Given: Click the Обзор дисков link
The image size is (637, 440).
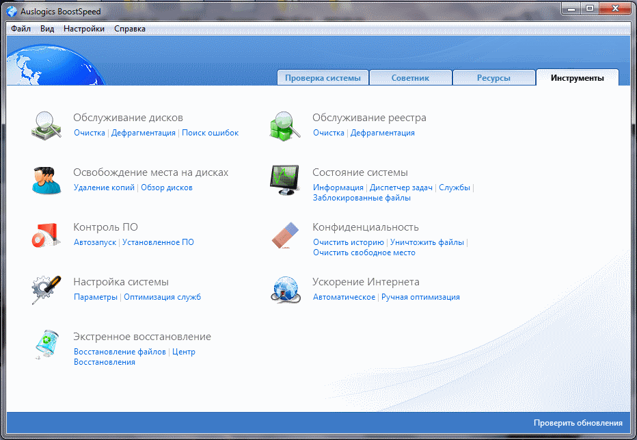Looking at the screenshot, I should (x=167, y=187).
